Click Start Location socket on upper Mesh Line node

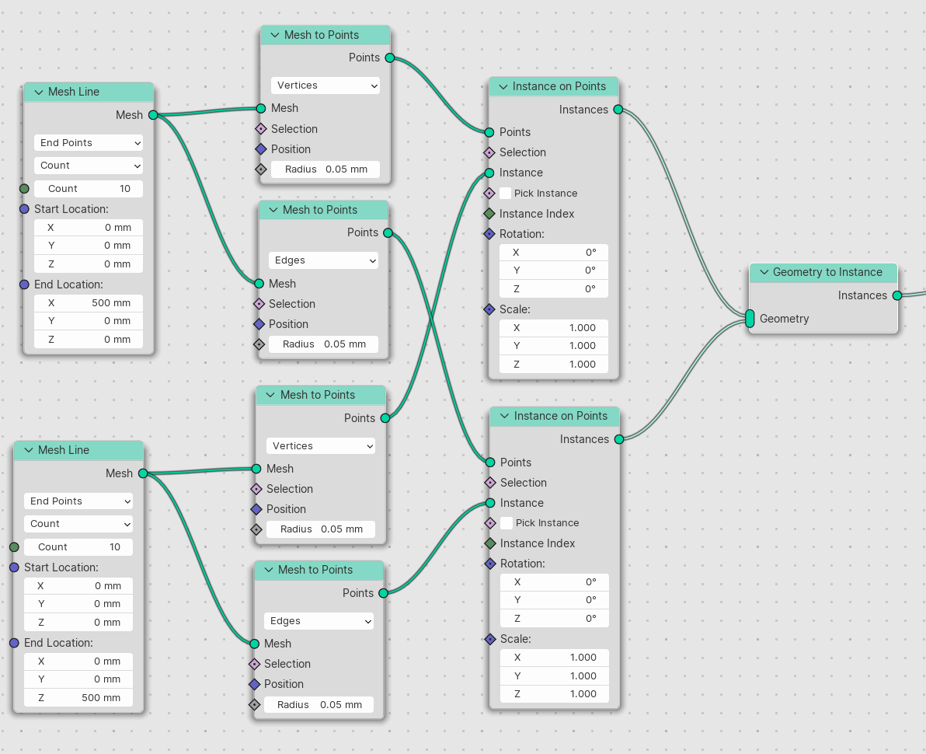click(24, 209)
